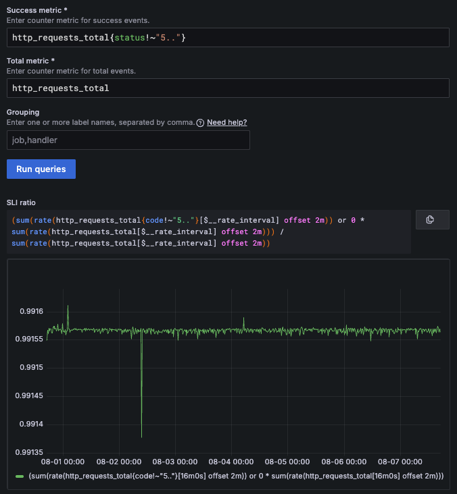
Task: Click the 0.9916 y-axis label
Action: pos(30,311)
